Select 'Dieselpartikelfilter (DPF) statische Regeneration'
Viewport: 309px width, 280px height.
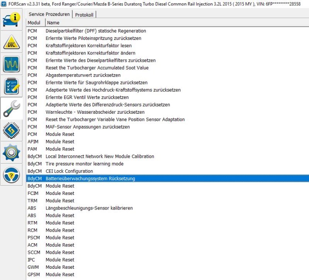click(168, 31)
